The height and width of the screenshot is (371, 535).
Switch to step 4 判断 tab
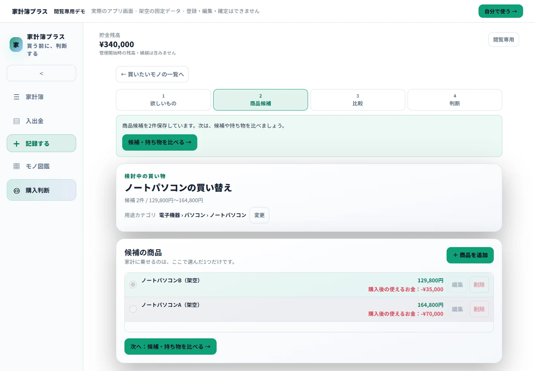pyautogui.click(x=455, y=100)
